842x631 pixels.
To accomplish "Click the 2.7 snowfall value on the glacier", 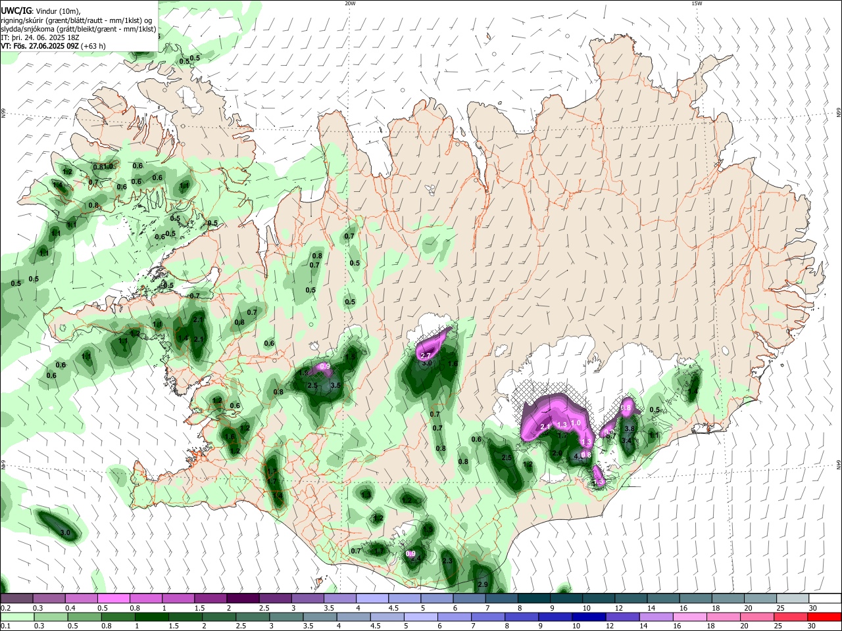I will pos(425,356).
